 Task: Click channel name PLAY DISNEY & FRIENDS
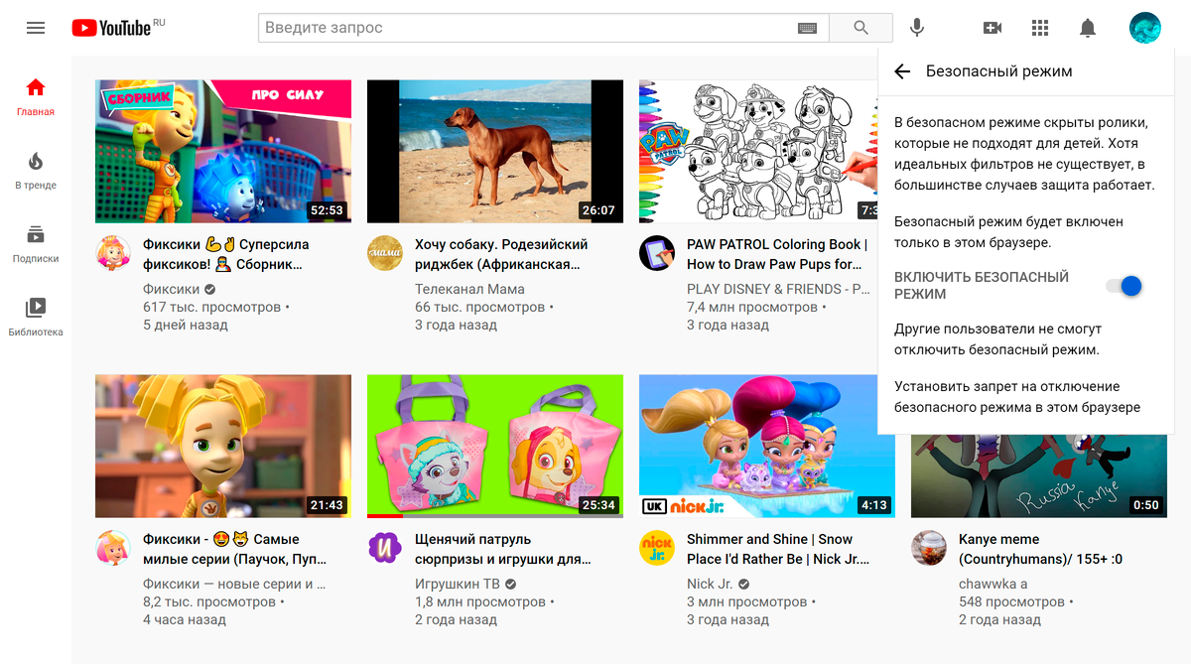click(x=778, y=289)
